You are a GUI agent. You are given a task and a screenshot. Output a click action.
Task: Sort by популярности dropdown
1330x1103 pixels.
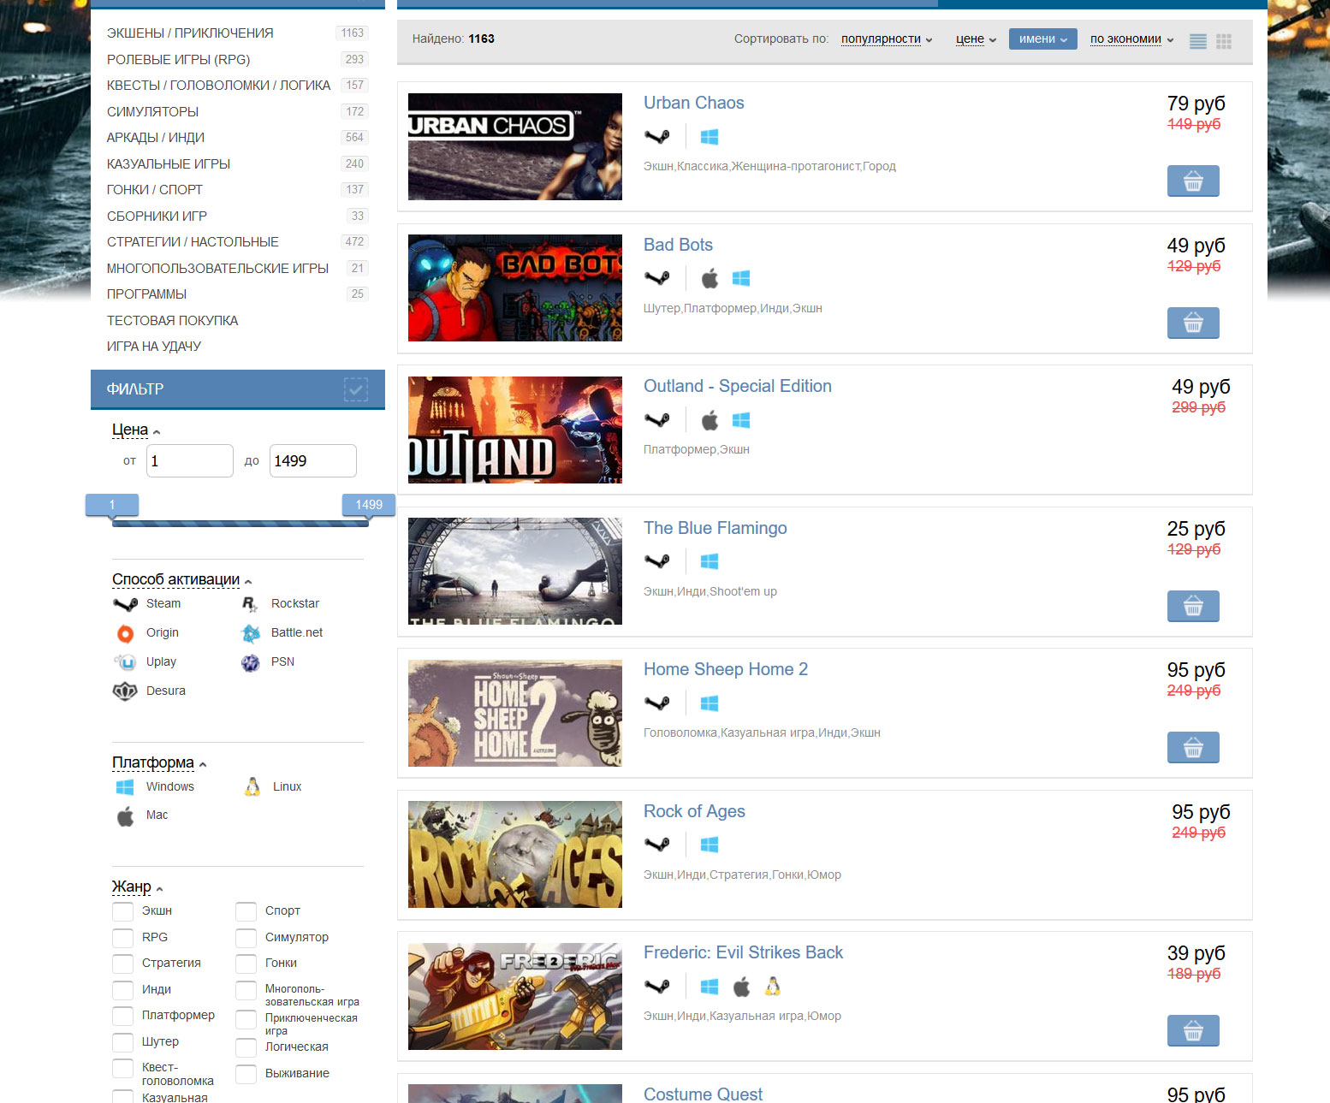tap(887, 39)
